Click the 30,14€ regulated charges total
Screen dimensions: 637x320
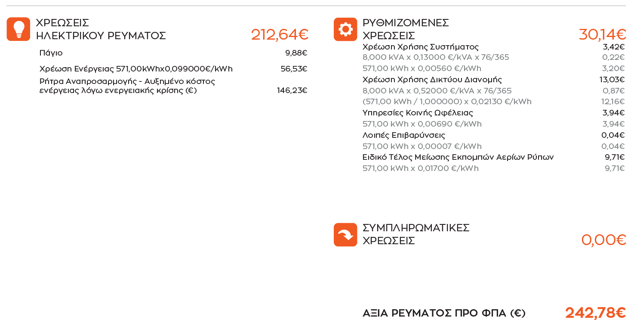click(602, 34)
